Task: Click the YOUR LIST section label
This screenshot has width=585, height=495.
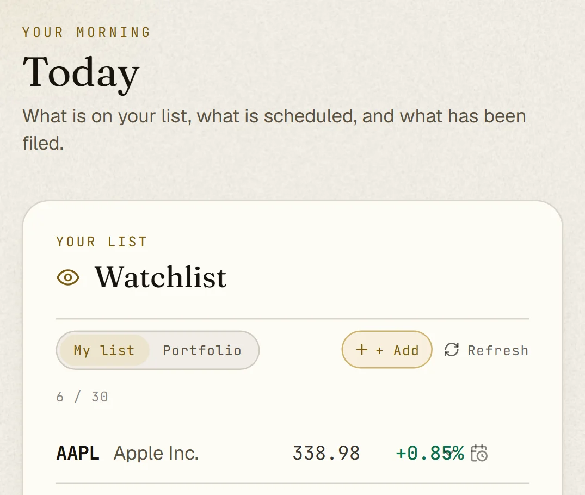Action: [102, 242]
